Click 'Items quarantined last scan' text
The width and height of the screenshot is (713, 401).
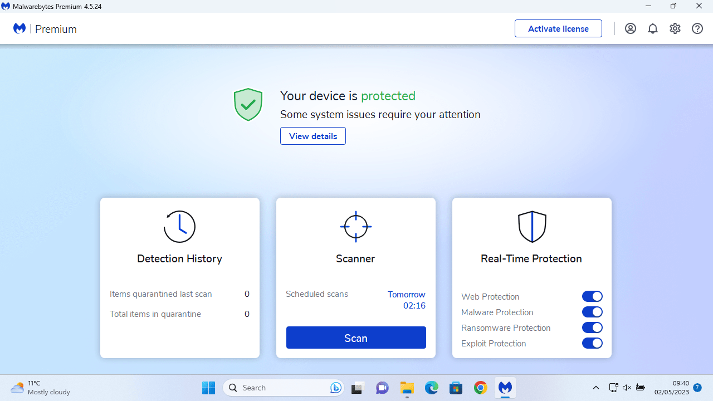click(x=161, y=294)
